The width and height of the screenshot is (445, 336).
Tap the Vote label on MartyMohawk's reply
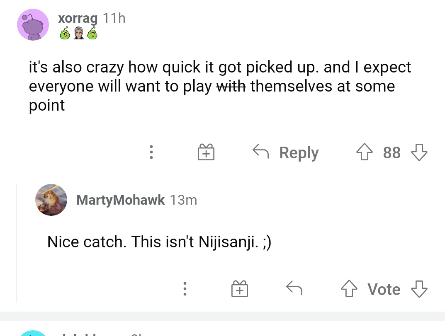pyautogui.click(x=384, y=289)
